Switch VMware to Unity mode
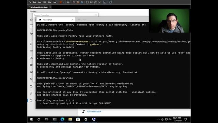218x123 pixels. pyautogui.click(x=99, y=2)
